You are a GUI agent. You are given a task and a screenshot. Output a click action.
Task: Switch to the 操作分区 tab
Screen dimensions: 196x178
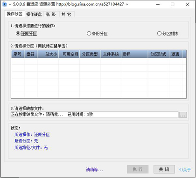tap(14, 14)
